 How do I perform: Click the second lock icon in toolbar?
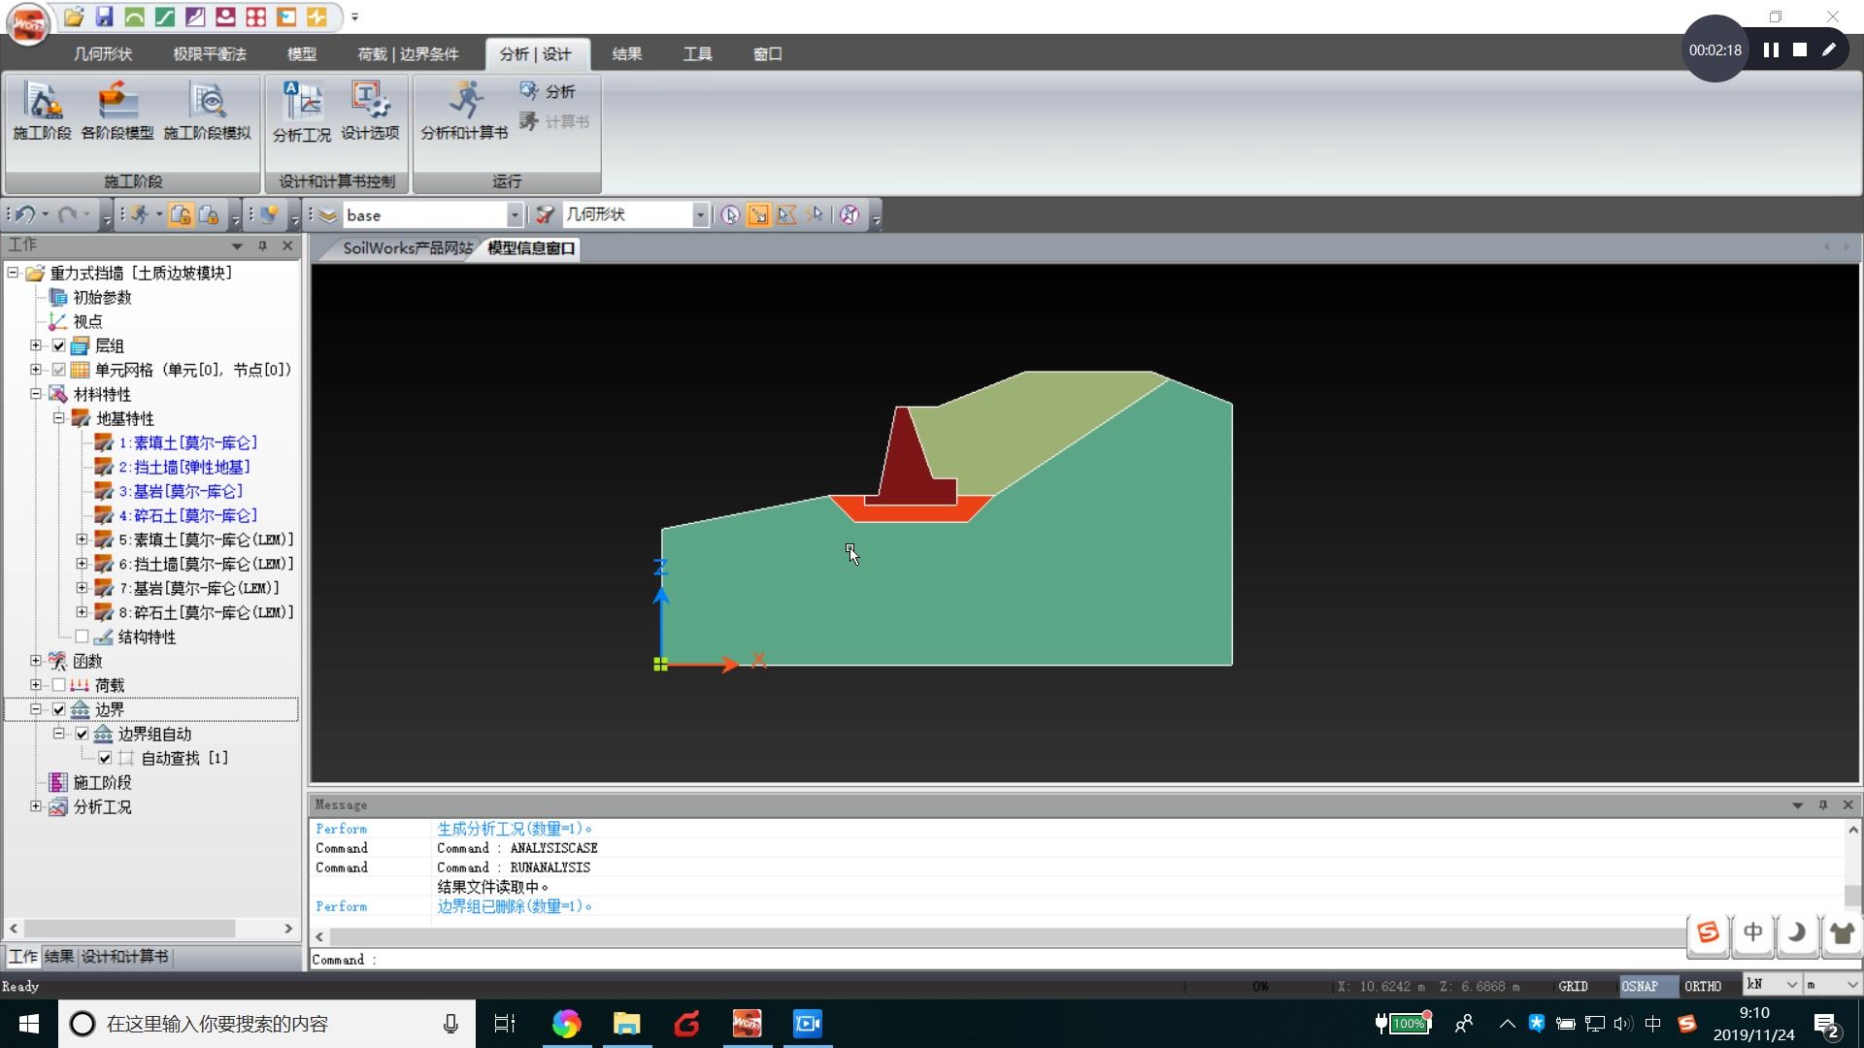click(208, 214)
